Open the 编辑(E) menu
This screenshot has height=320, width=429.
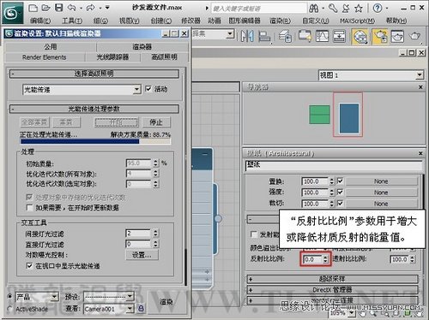click(x=40, y=21)
